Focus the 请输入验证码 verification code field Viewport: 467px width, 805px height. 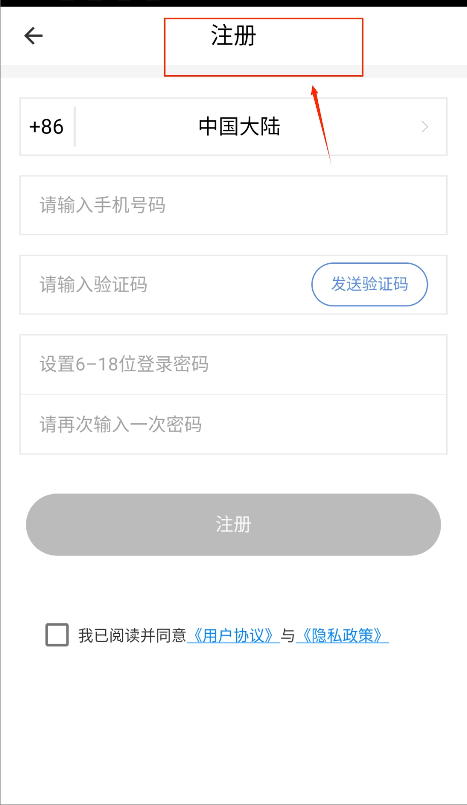162,285
